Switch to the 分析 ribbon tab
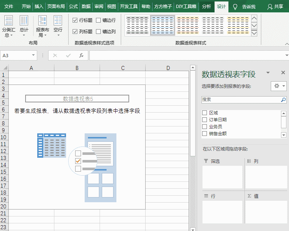 point(206,7)
